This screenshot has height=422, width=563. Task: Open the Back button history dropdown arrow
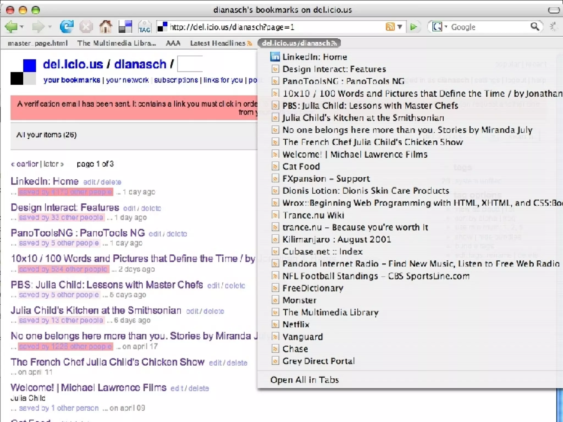[22, 27]
